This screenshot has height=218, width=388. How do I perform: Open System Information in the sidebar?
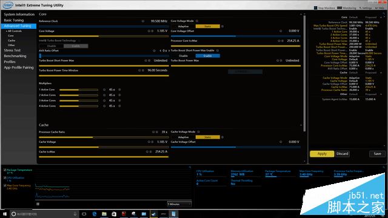point(19,15)
